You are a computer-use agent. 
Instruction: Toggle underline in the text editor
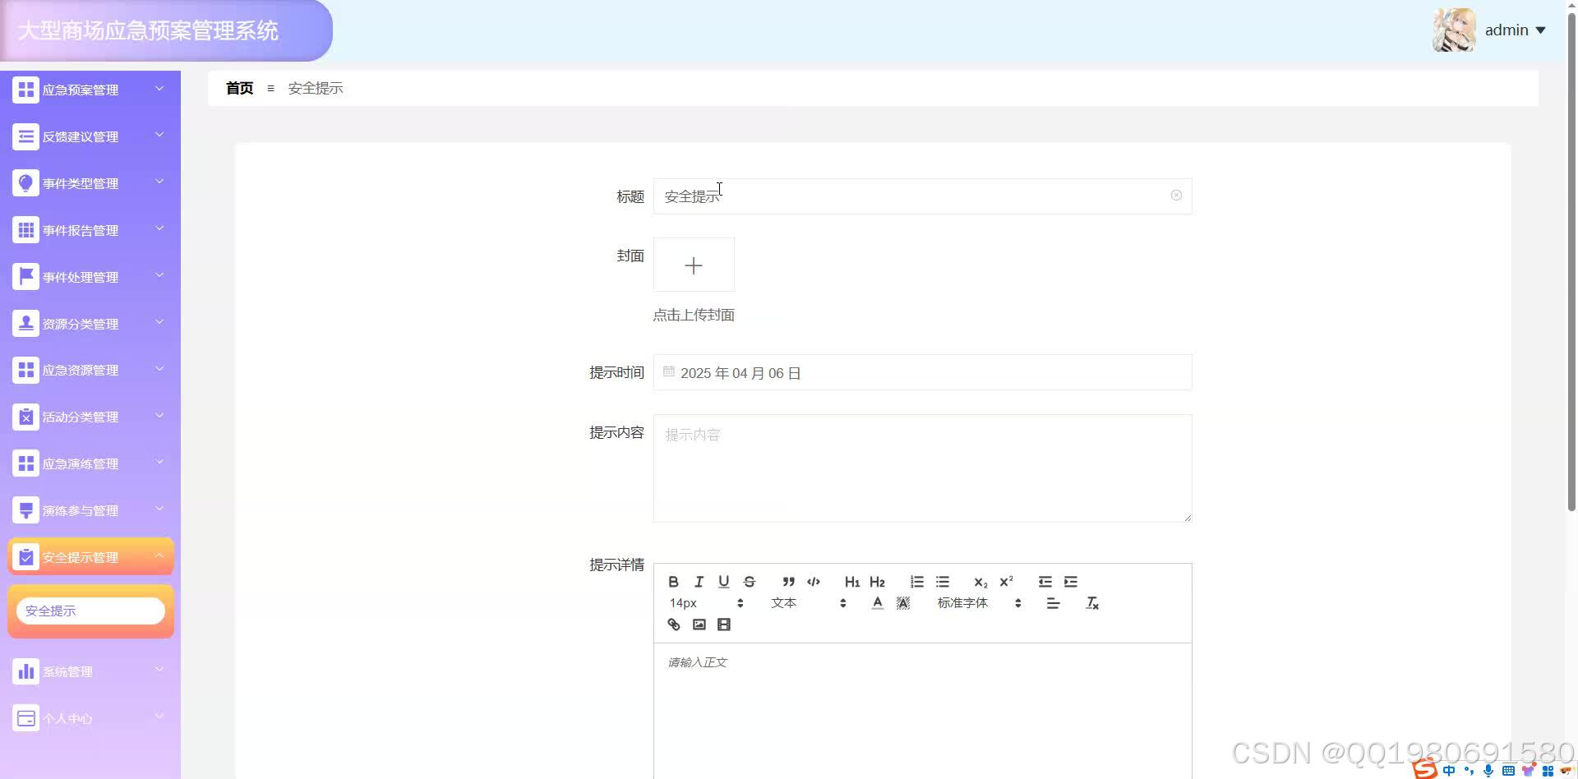(x=723, y=581)
